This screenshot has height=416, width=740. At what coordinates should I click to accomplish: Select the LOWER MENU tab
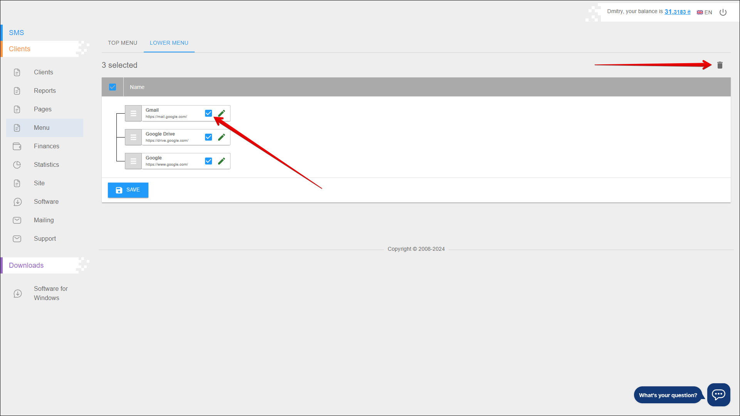pos(169,43)
